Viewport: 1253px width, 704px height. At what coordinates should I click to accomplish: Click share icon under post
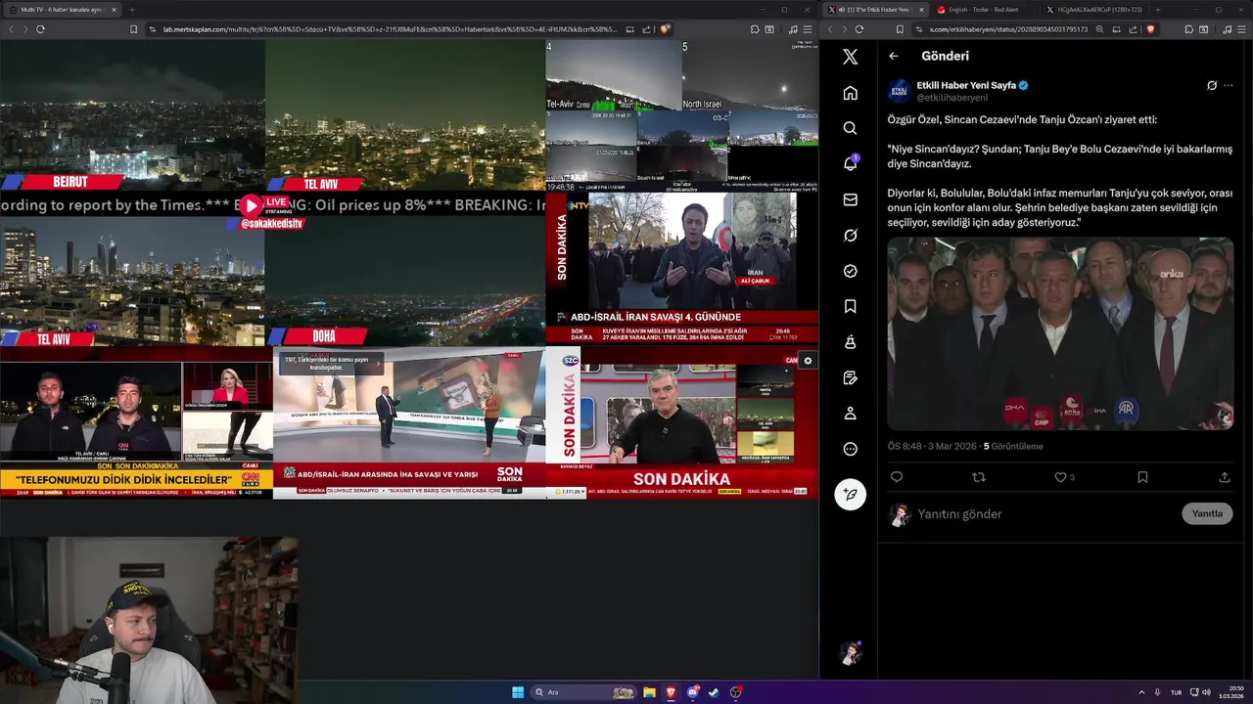pos(1224,477)
